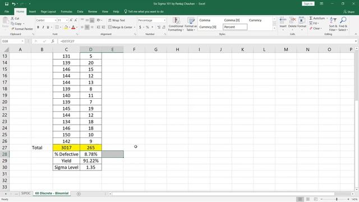Toggle Wrap Text
The height and width of the screenshot is (202, 359).
pos(117,20)
